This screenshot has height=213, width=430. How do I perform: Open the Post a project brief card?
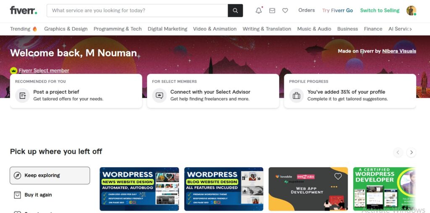pos(76,91)
